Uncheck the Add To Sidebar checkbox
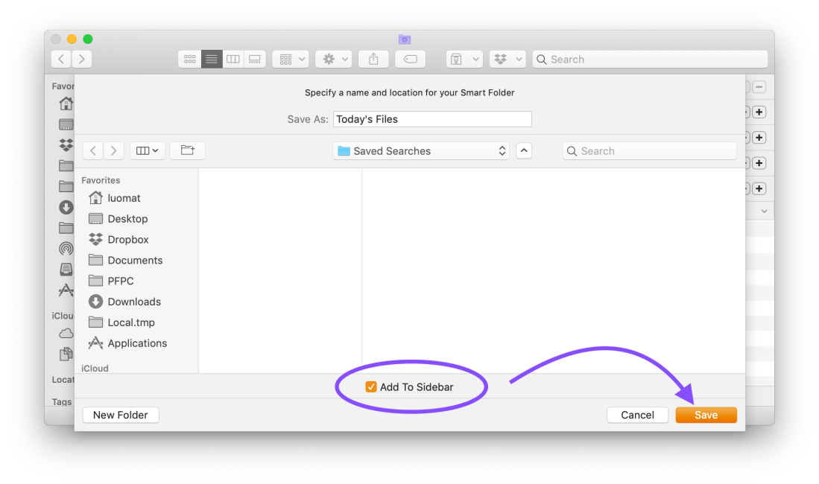 click(371, 387)
